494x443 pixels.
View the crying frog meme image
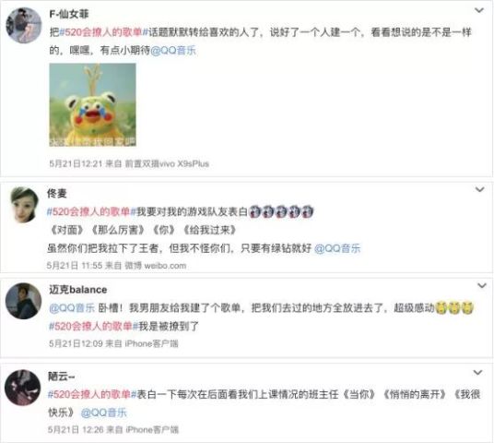[92, 105]
